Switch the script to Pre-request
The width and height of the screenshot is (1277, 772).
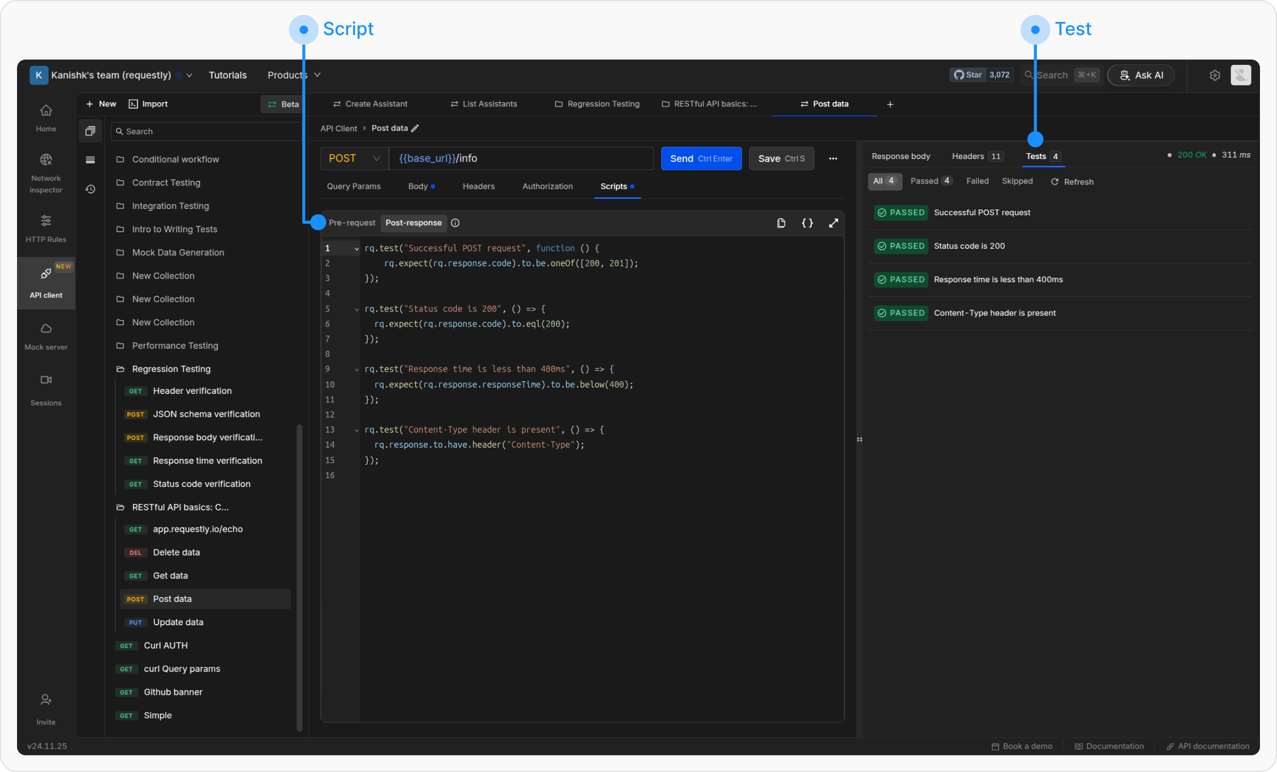(x=352, y=223)
